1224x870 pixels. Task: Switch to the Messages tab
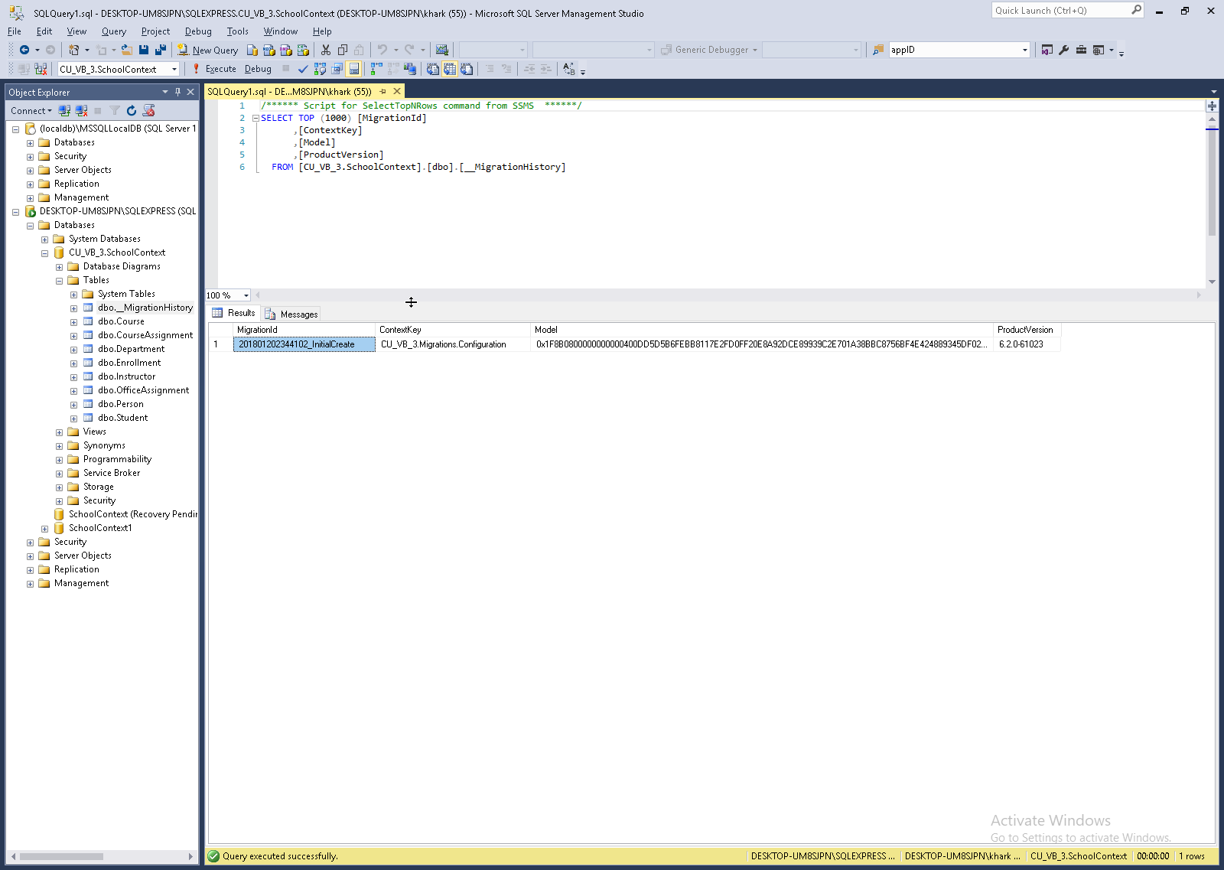291,314
